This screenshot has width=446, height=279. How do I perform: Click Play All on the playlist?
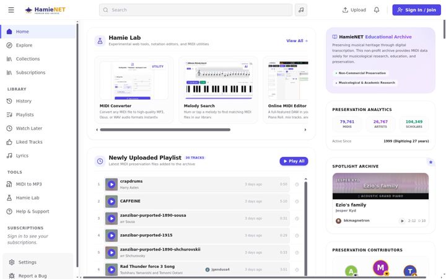[x=294, y=161]
